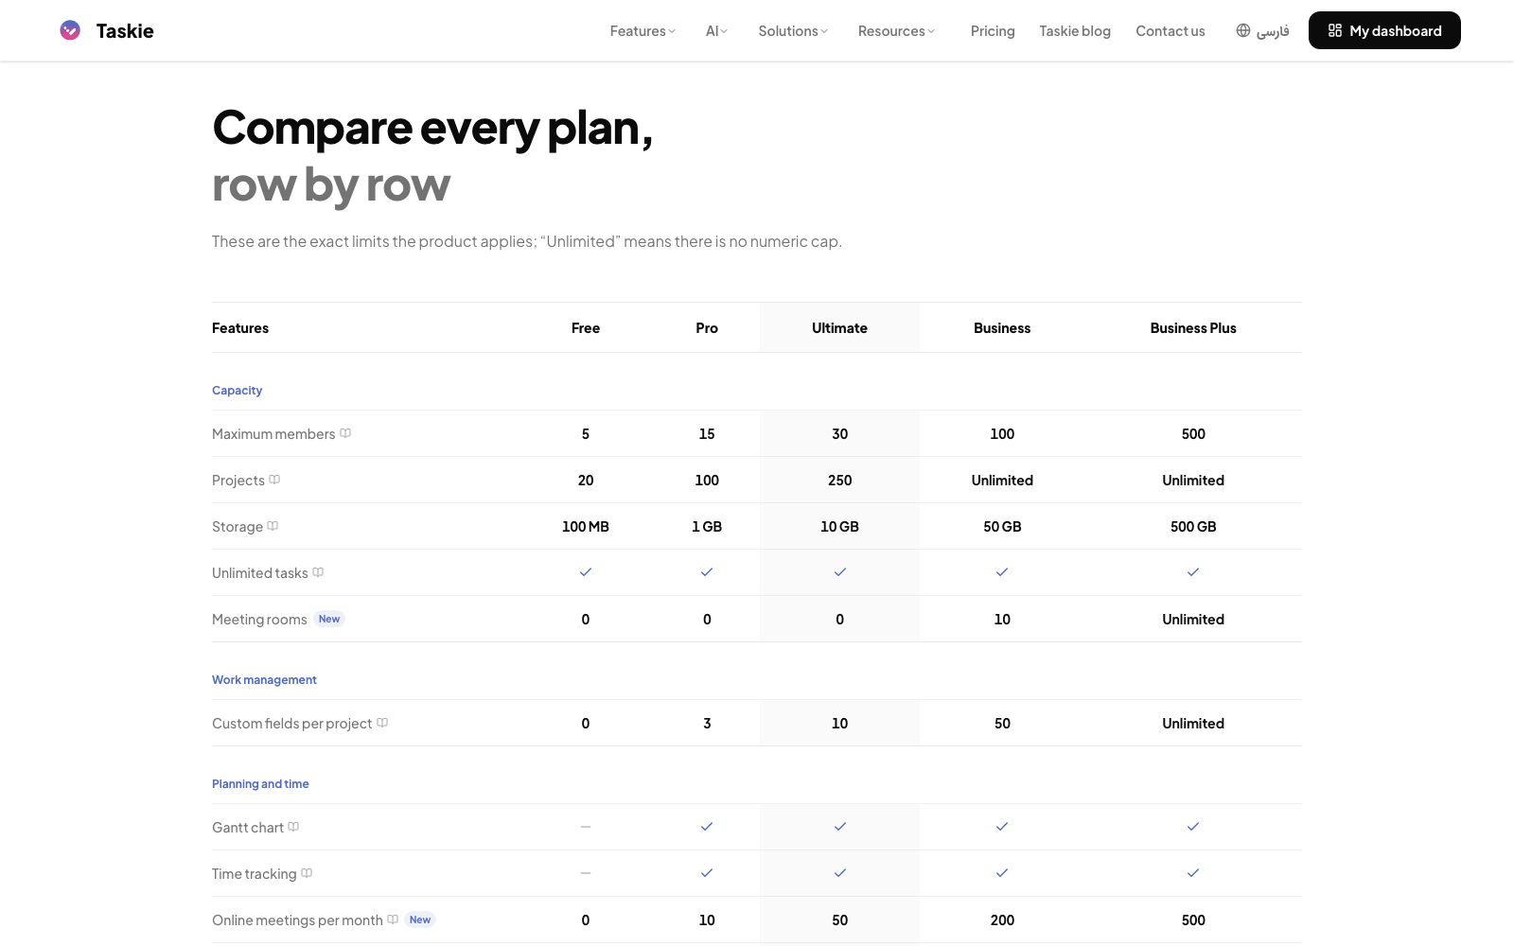
Task: Click Unlimited tasks checkmark under Free
Action: [586, 572]
